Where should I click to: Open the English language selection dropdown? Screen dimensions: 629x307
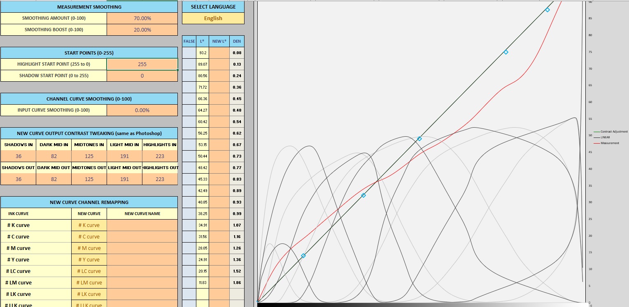(x=213, y=18)
